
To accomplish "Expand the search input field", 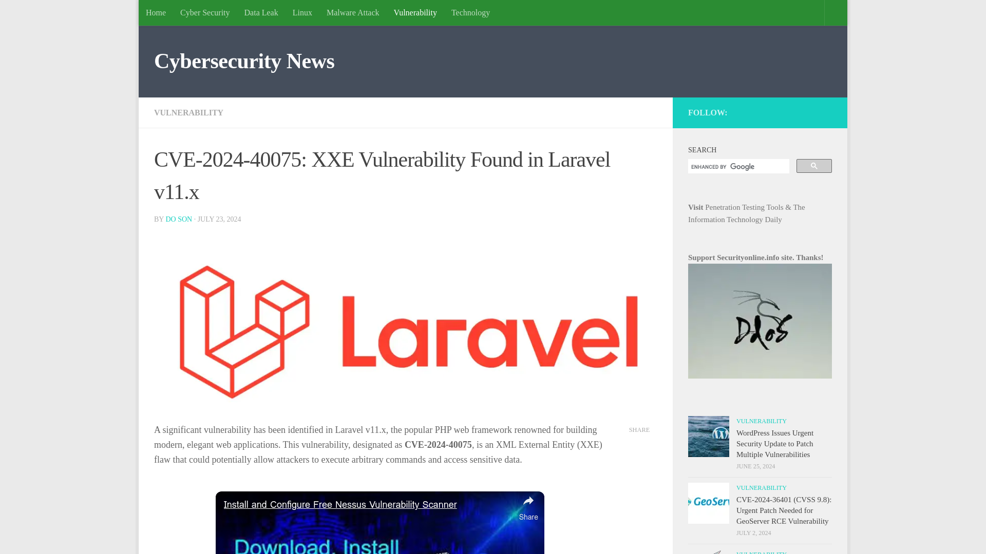I will click(738, 166).
